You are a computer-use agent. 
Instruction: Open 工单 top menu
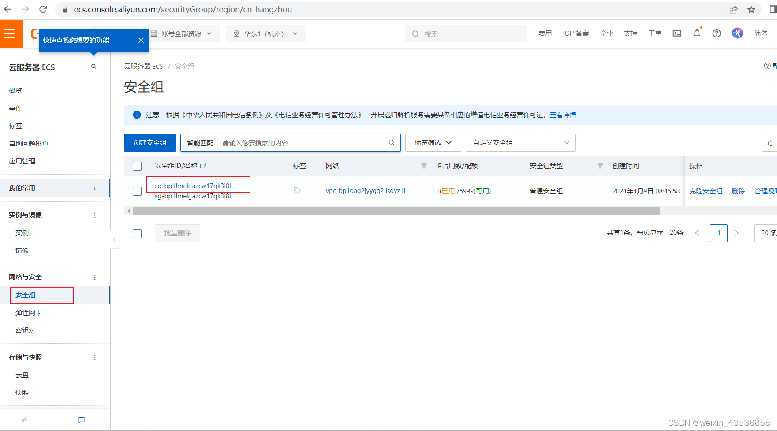(x=655, y=33)
